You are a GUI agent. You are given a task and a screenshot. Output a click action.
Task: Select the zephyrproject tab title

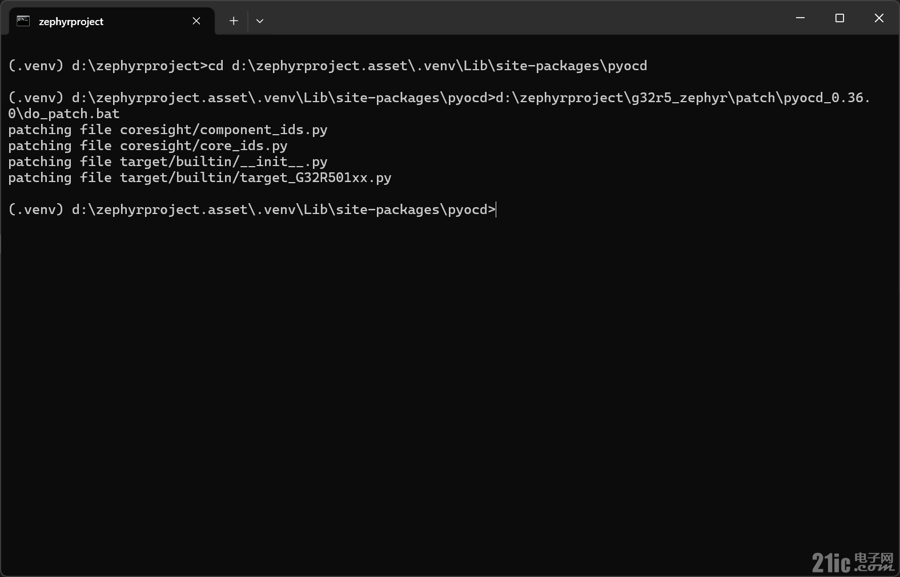click(71, 22)
